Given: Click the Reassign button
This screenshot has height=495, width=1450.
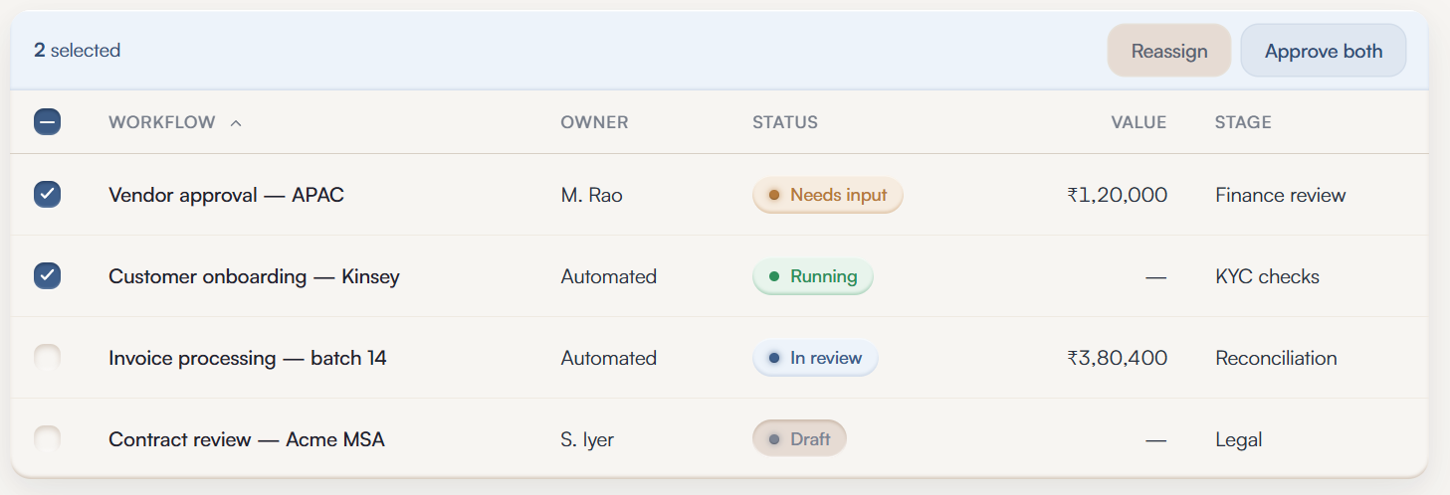Looking at the screenshot, I should [x=1169, y=51].
